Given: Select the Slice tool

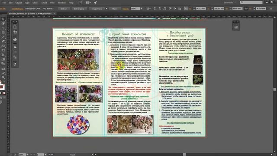Looking at the screenshot, I should 3,73.
